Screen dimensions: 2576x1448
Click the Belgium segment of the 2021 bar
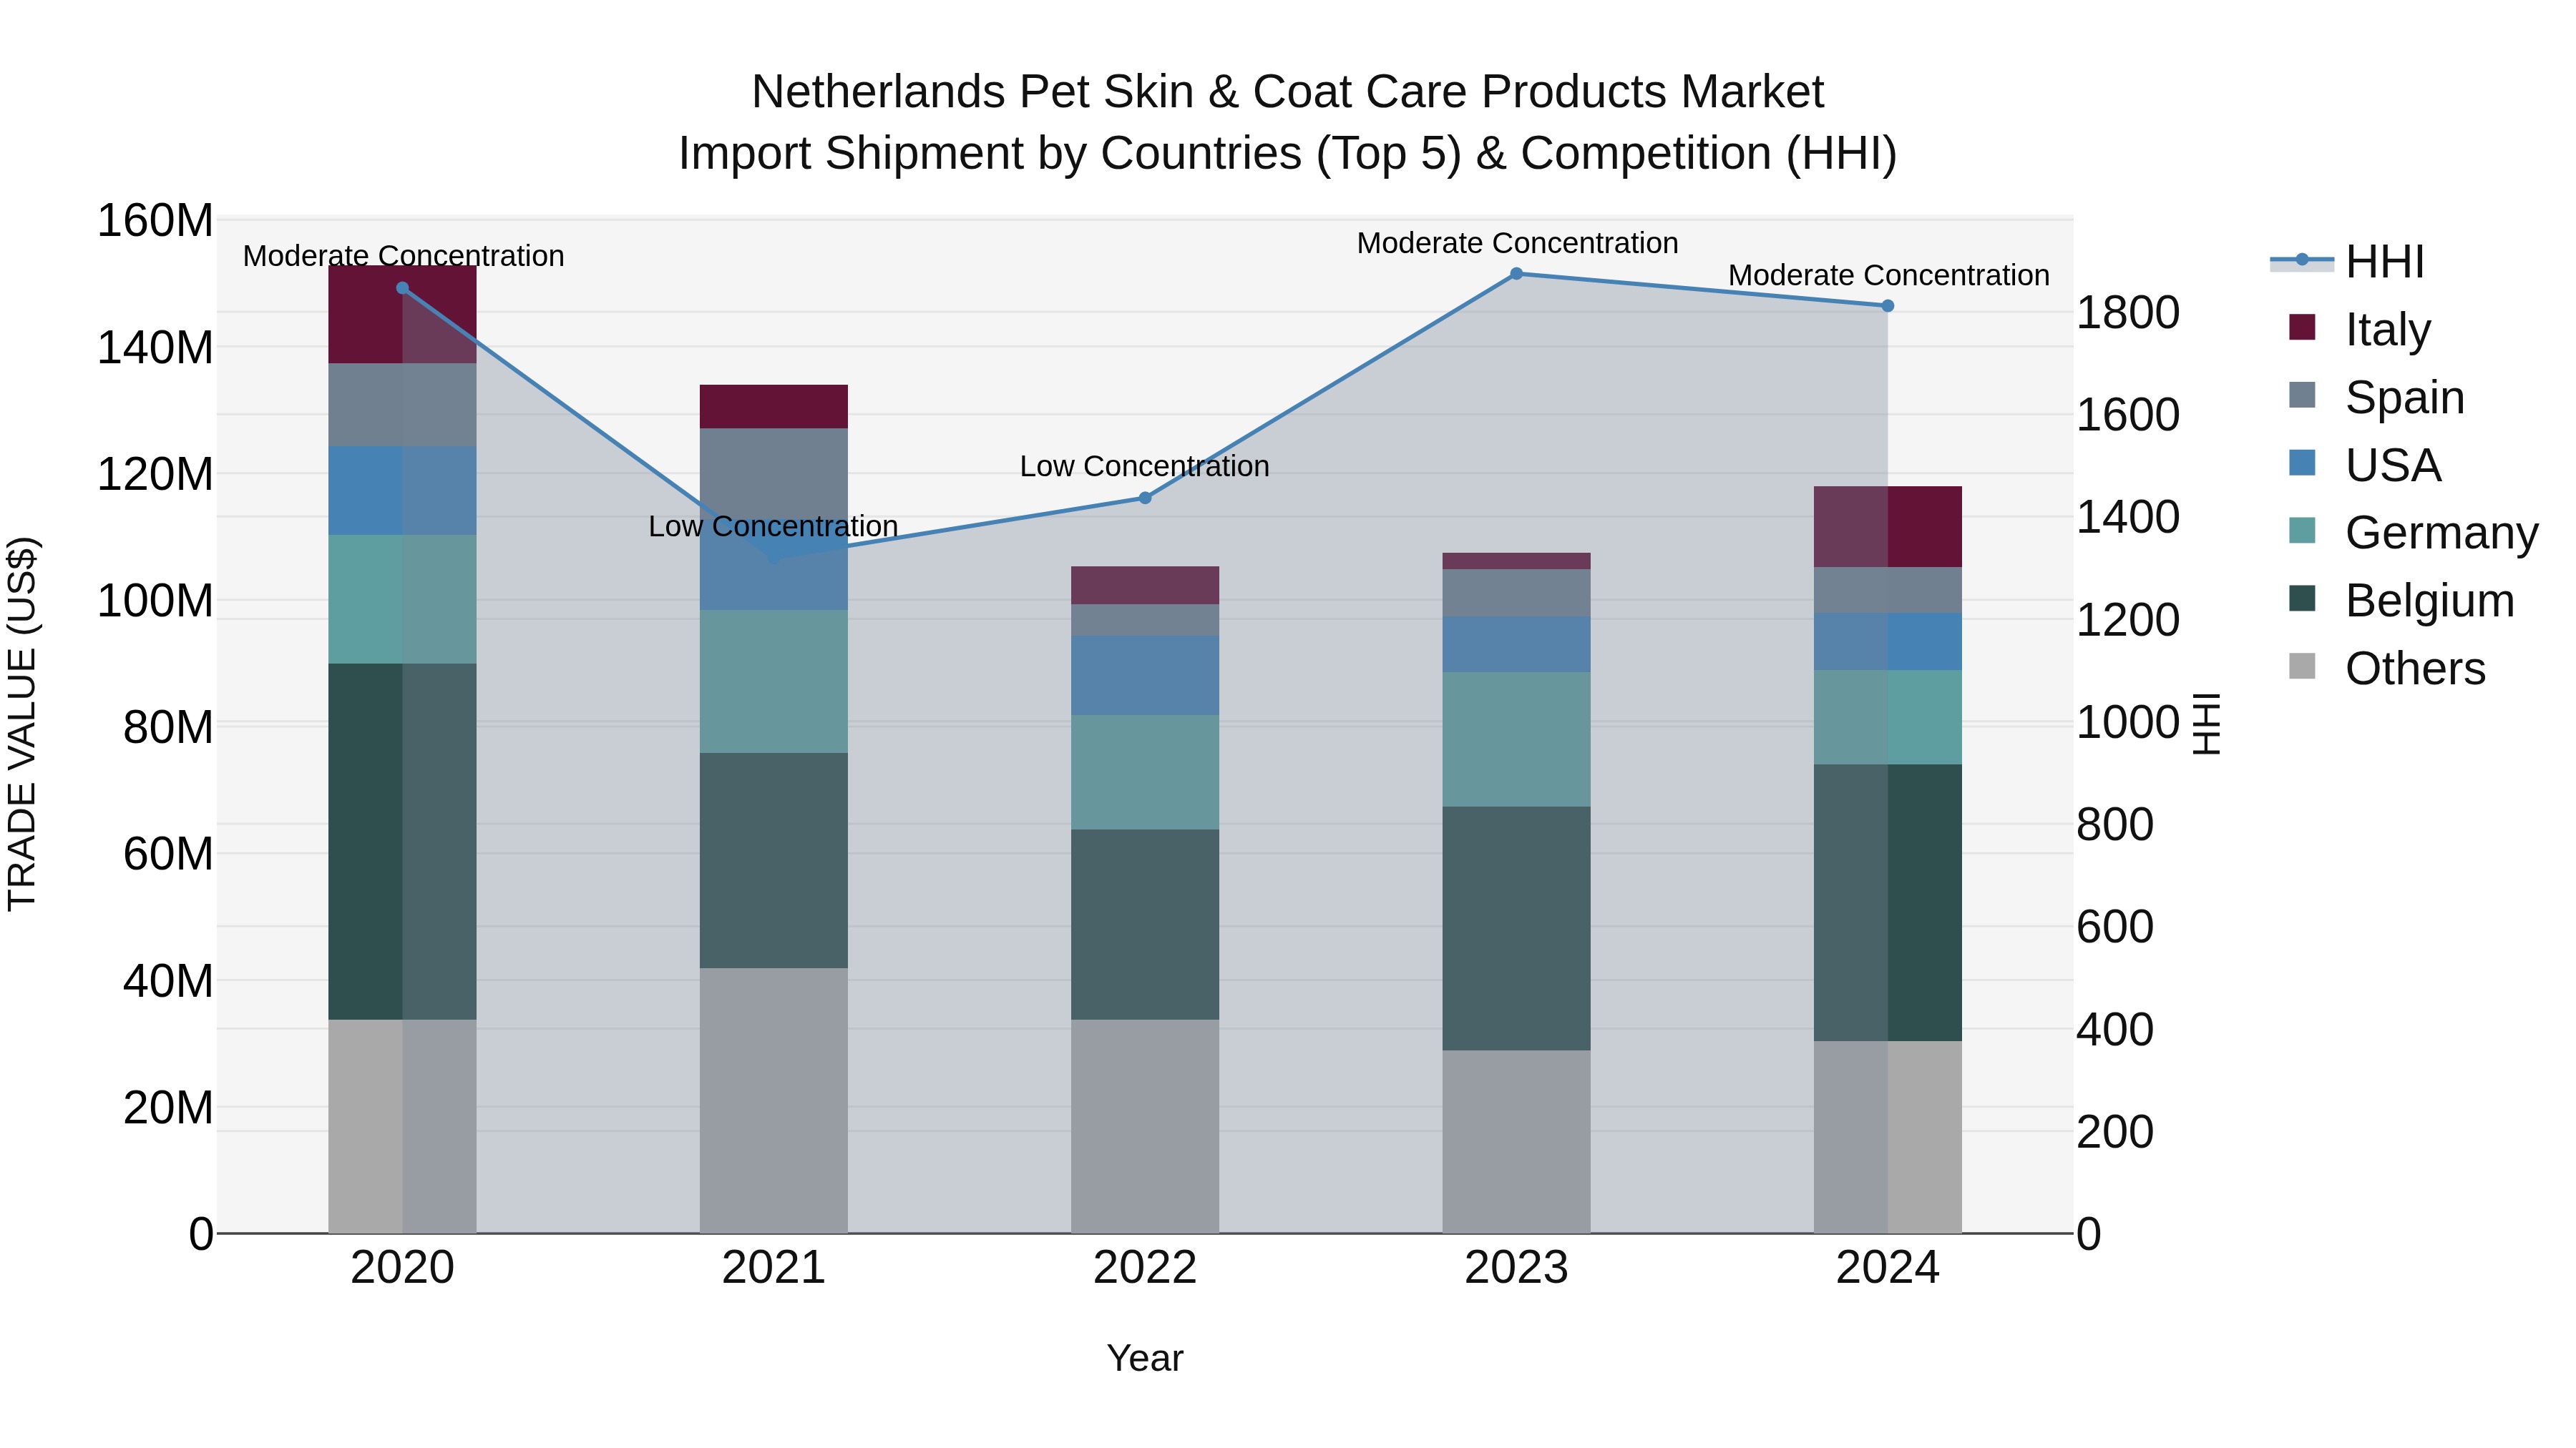pos(774,860)
